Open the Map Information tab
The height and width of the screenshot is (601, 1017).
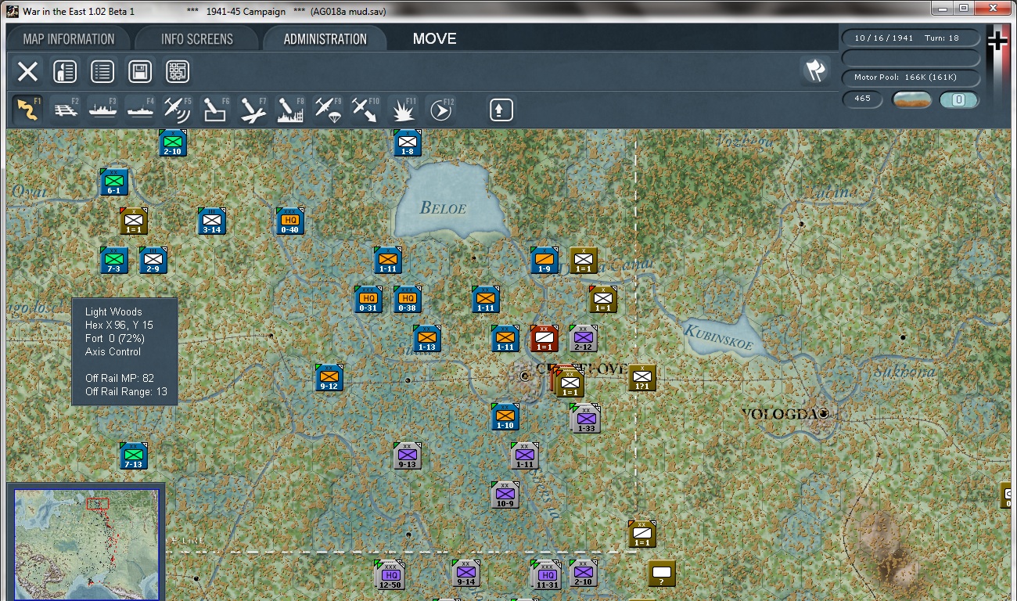pyautogui.click(x=69, y=39)
